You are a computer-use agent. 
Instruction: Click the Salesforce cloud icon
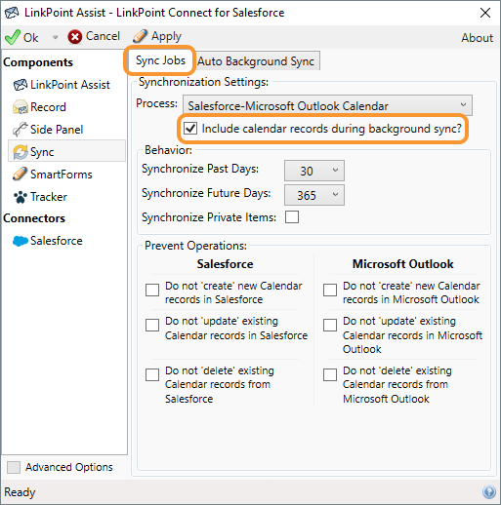click(x=21, y=241)
